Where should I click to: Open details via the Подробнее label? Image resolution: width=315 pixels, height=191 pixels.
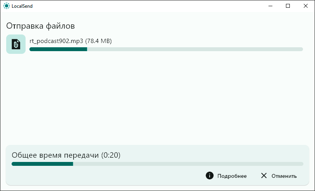[x=232, y=176]
